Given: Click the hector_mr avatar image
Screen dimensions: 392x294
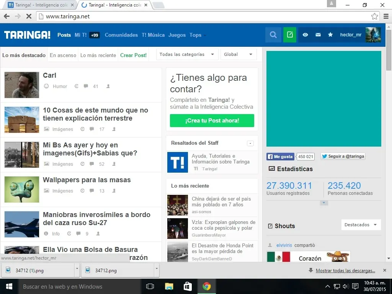Looking at the screenshot, I should pyautogui.click(x=373, y=35).
